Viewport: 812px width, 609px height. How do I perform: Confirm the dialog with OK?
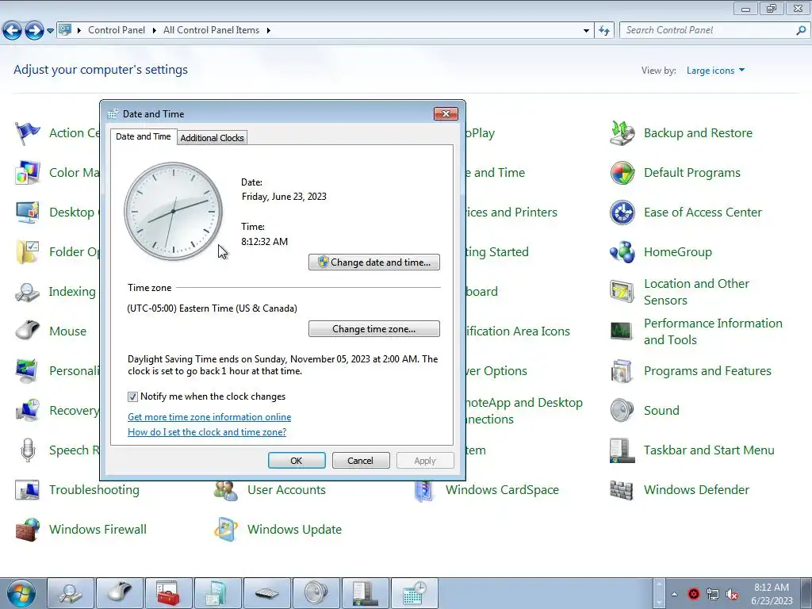297,461
